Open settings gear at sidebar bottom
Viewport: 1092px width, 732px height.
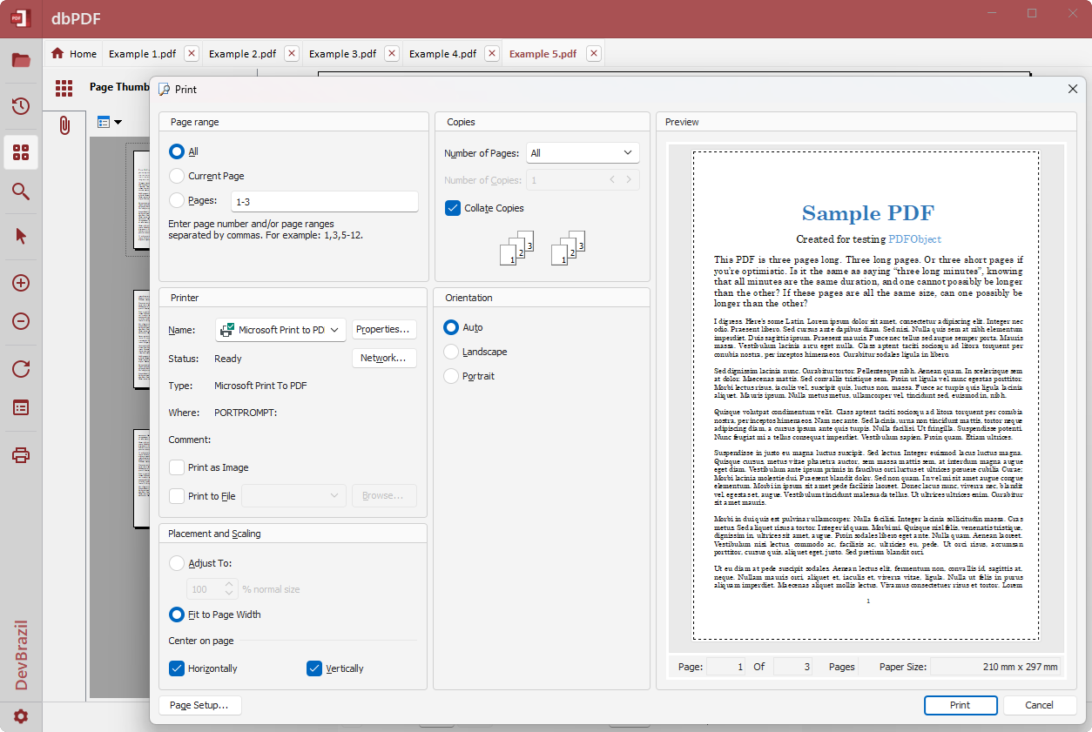21,716
